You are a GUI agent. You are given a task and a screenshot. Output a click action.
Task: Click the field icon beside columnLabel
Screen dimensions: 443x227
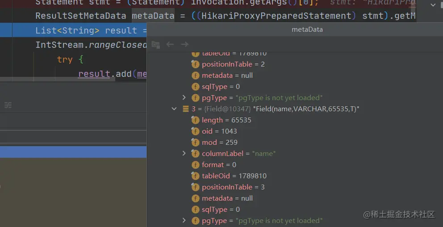click(195, 154)
